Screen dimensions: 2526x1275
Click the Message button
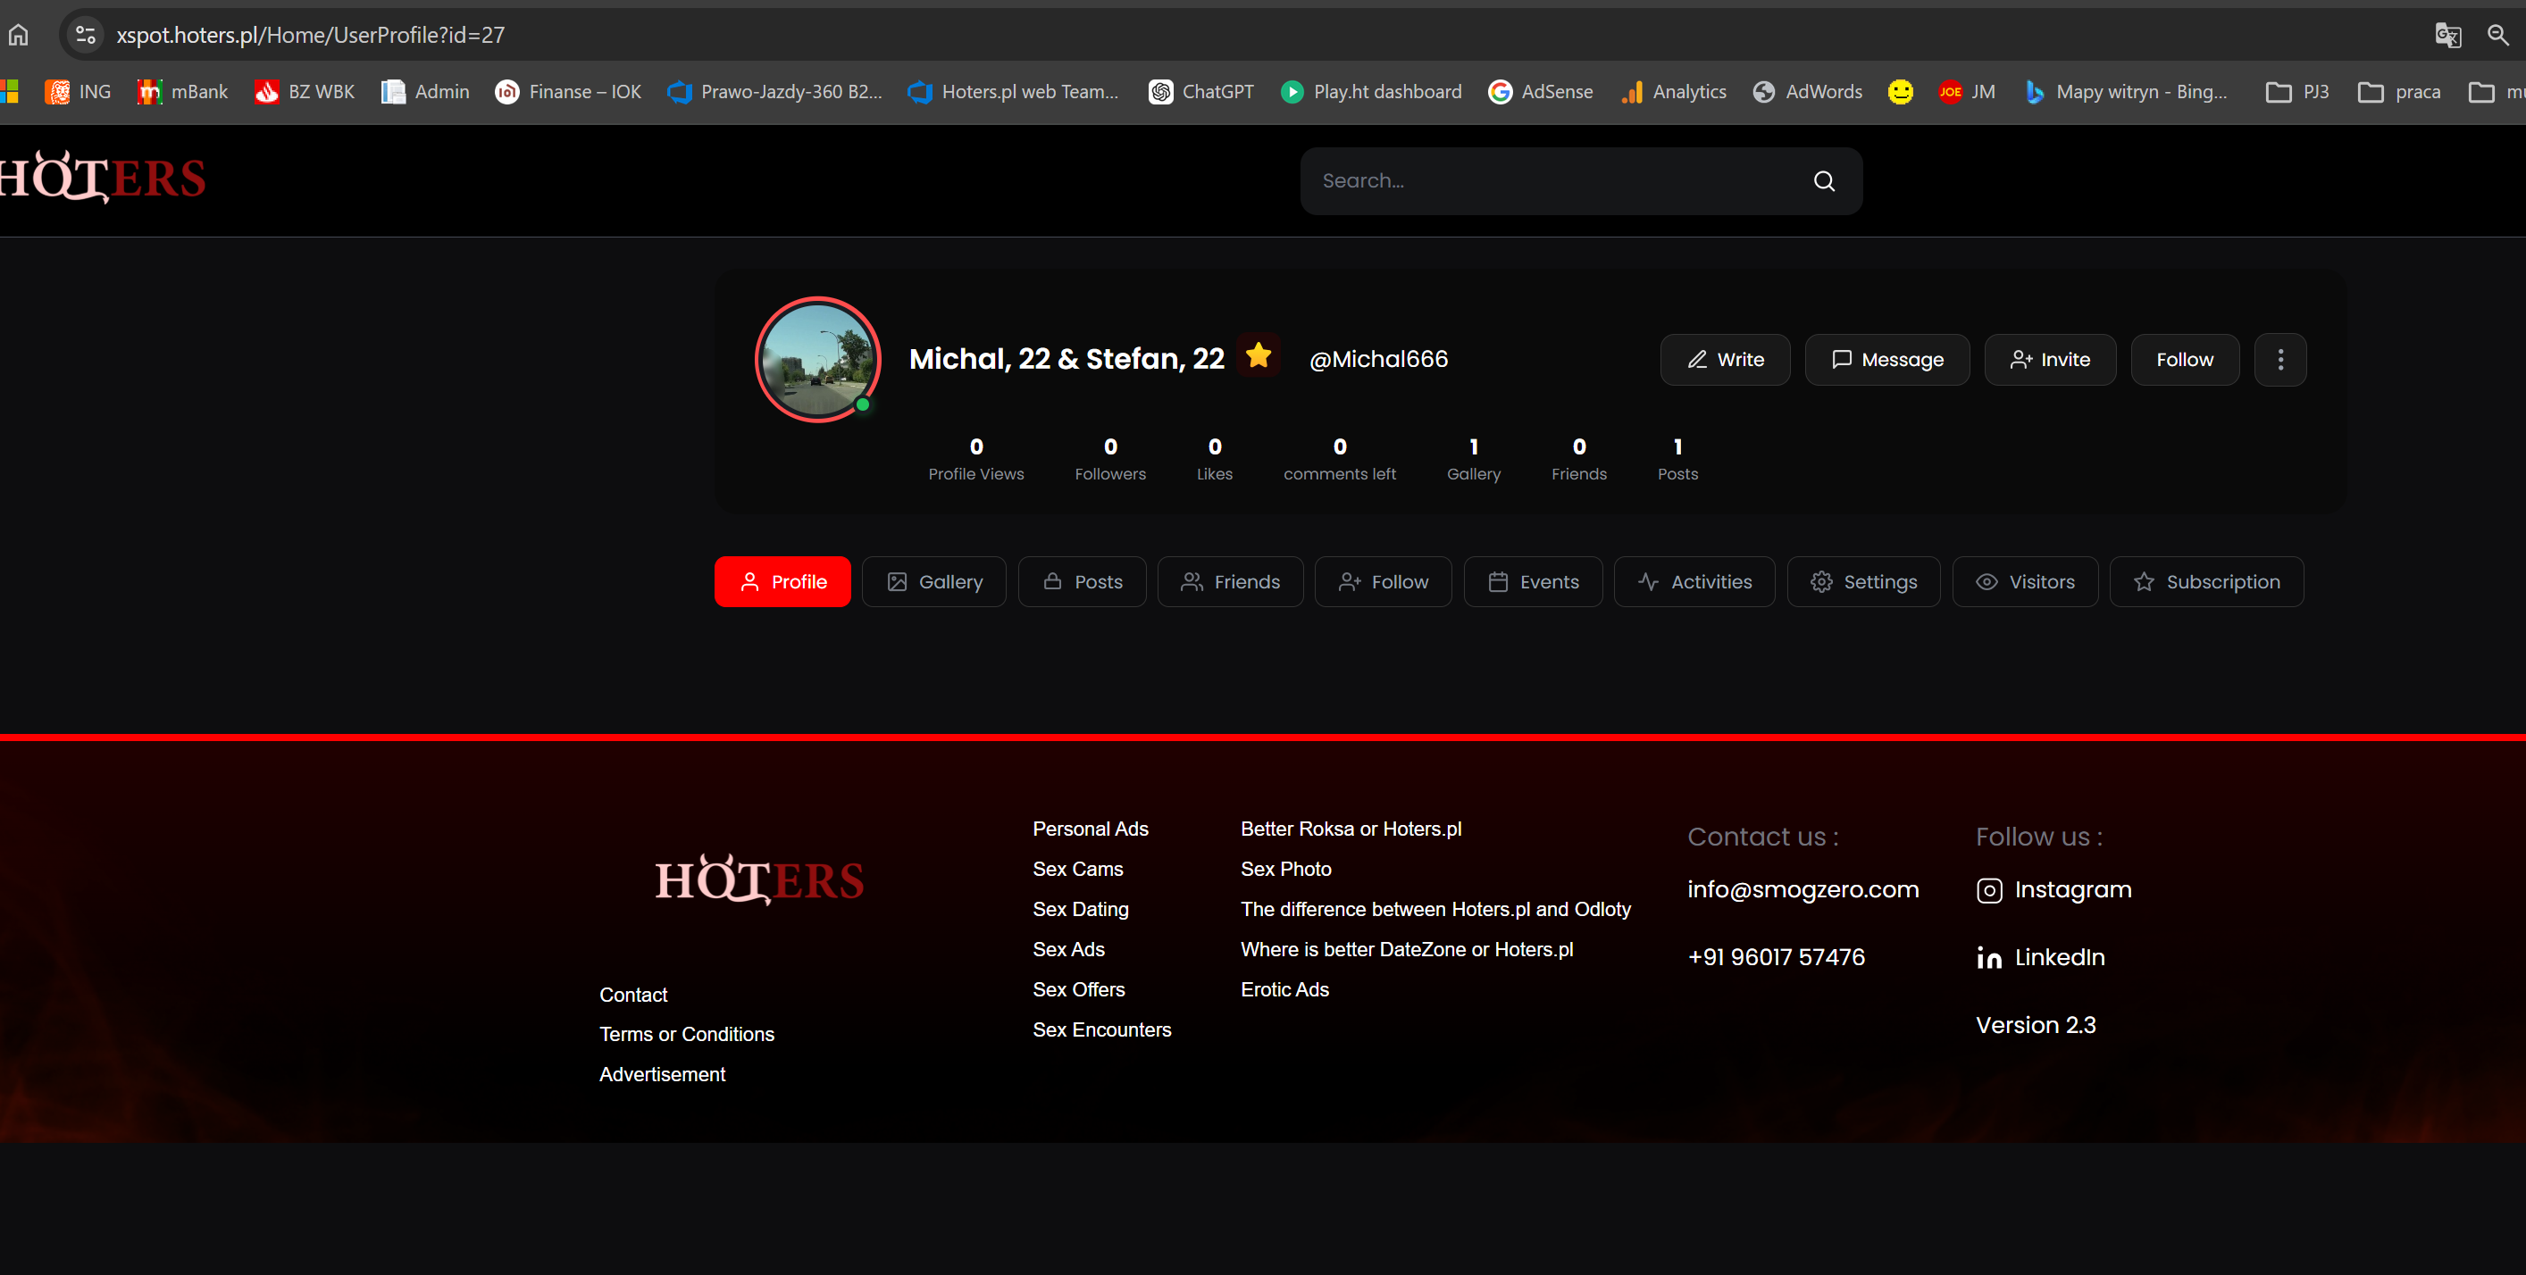click(1886, 360)
